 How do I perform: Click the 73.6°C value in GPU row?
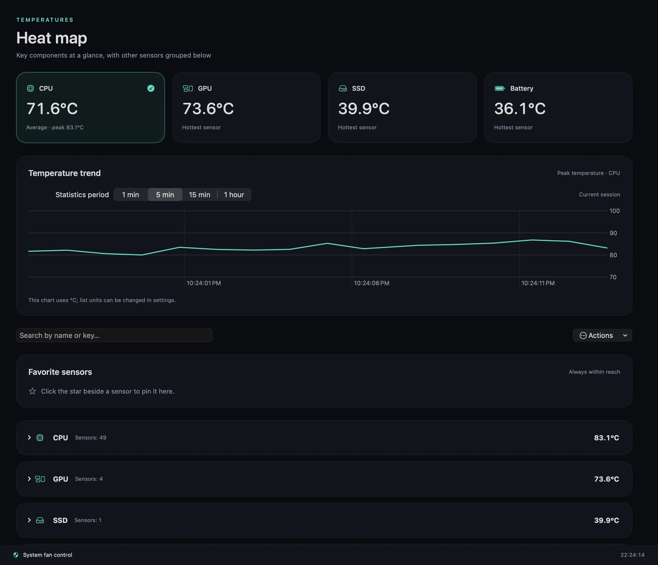click(607, 479)
